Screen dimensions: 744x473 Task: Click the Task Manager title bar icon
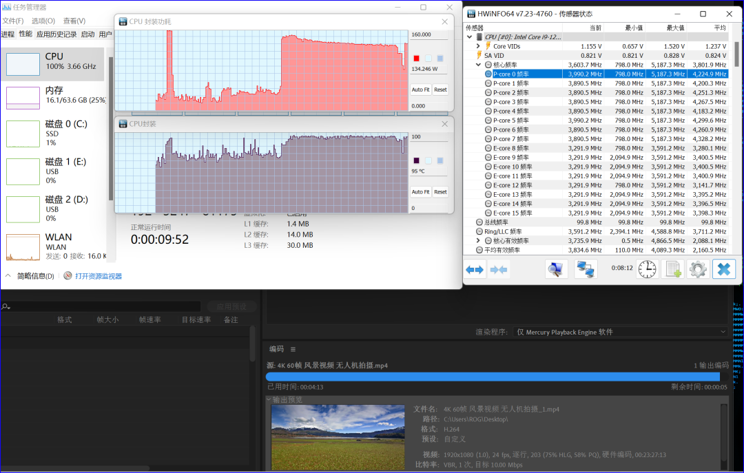[x=7, y=7]
